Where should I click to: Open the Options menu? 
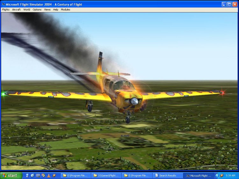(x=37, y=10)
